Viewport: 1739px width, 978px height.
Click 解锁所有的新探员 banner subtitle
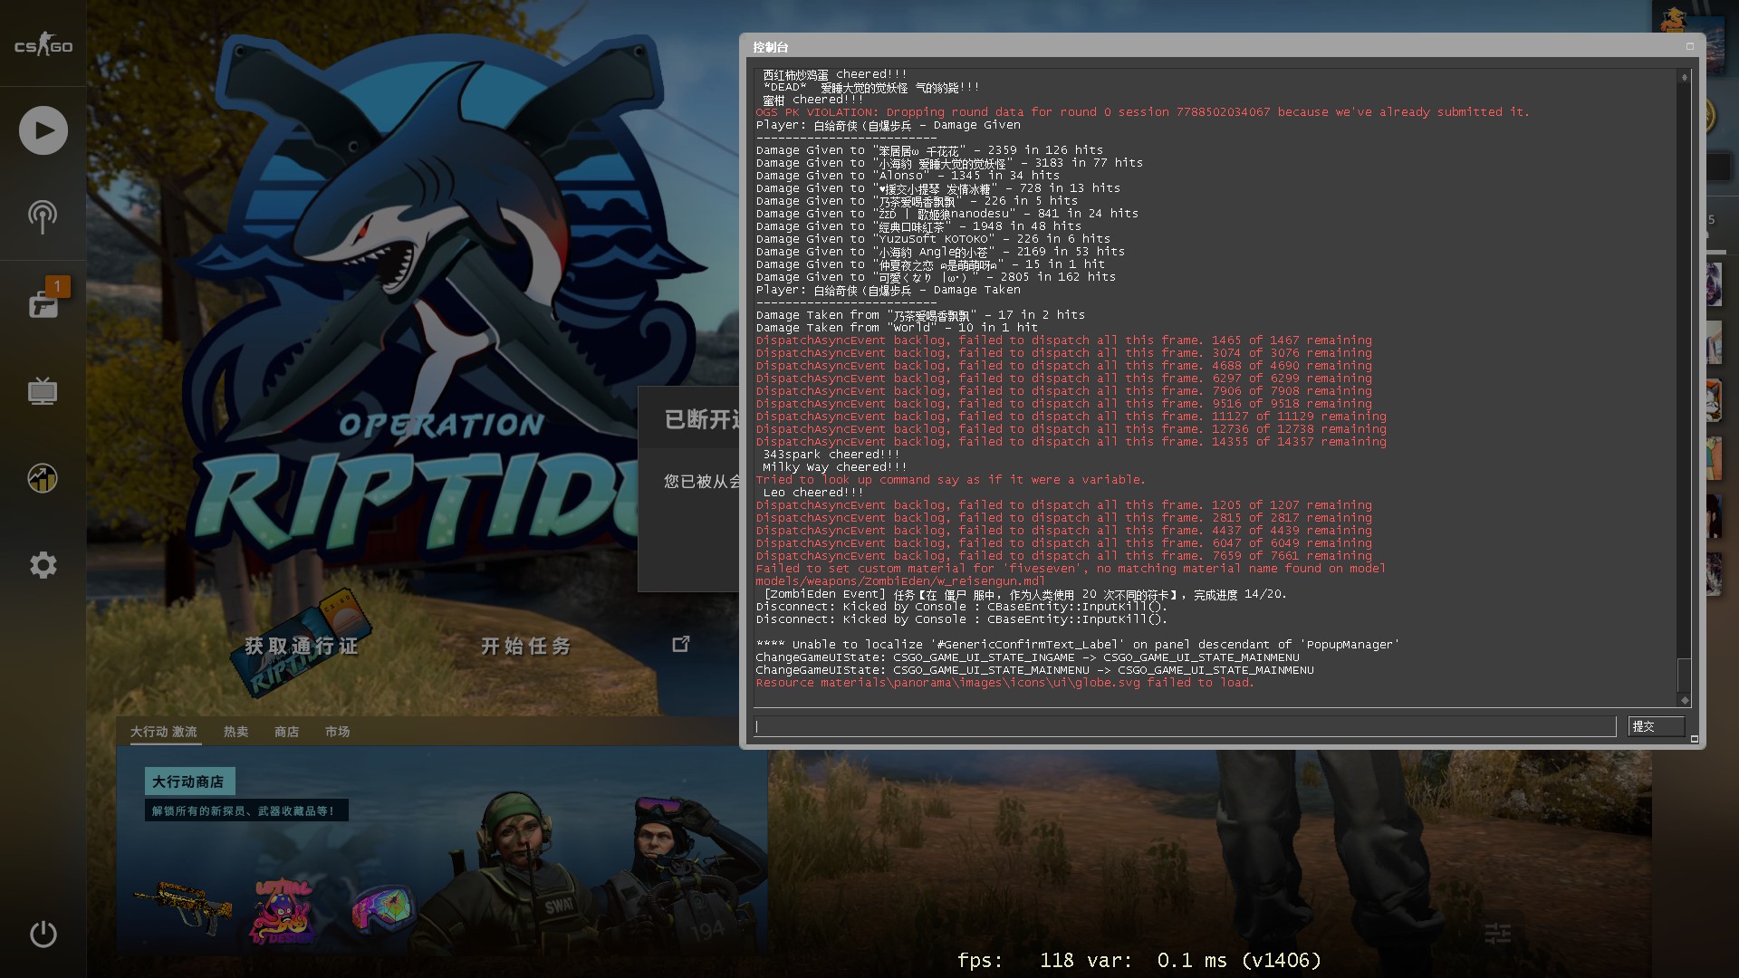(x=245, y=810)
